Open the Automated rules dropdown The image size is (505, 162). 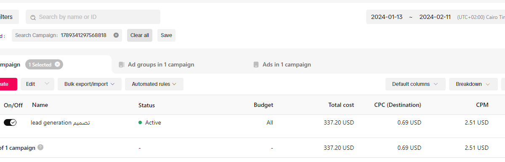(154, 84)
